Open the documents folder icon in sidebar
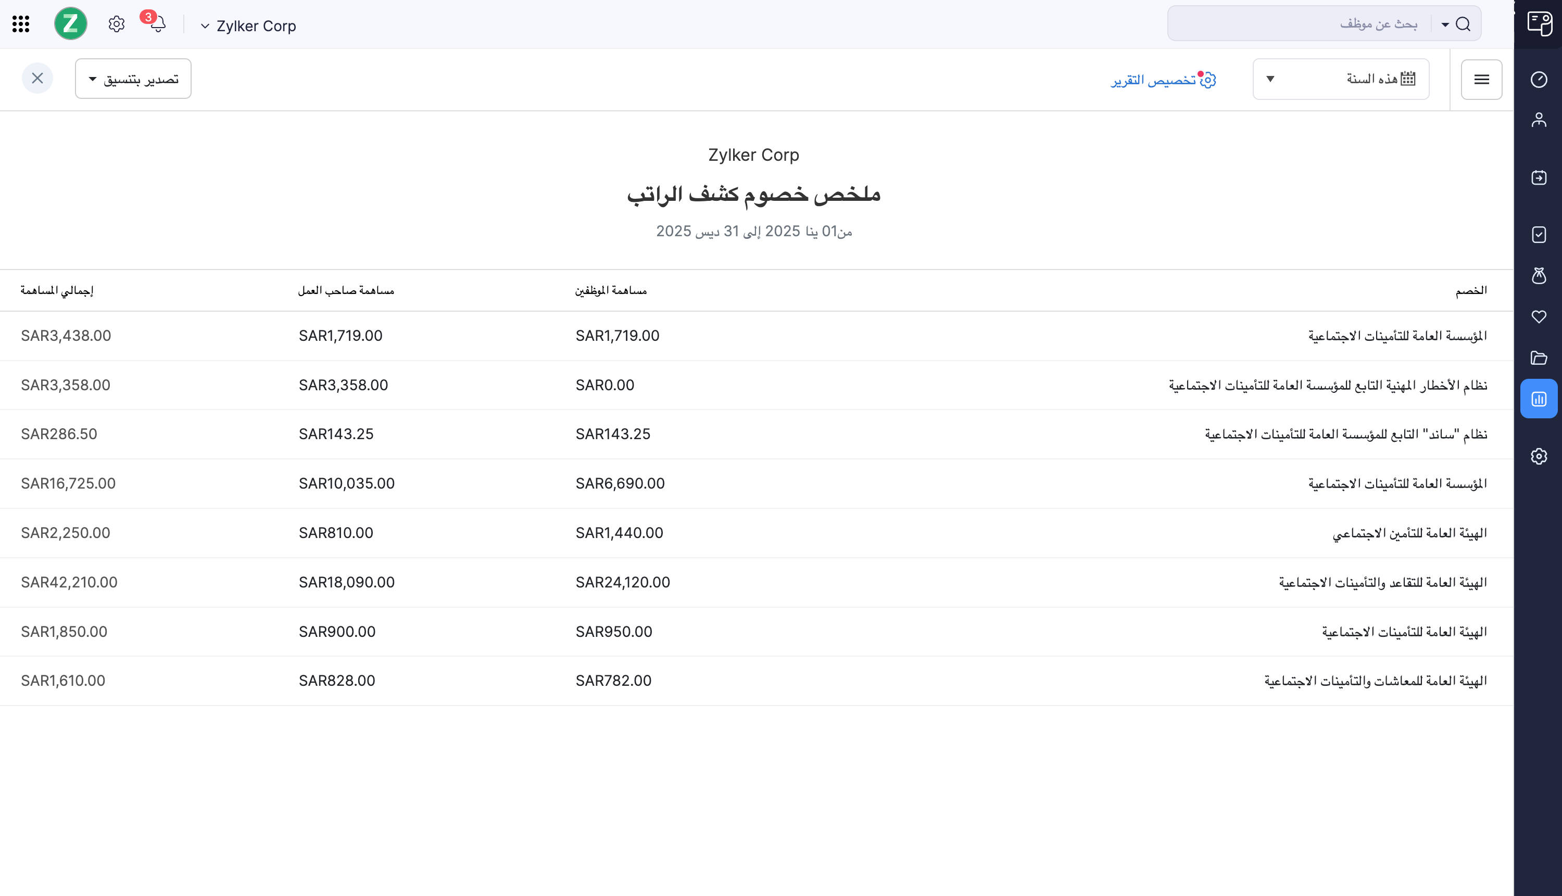 click(1539, 357)
